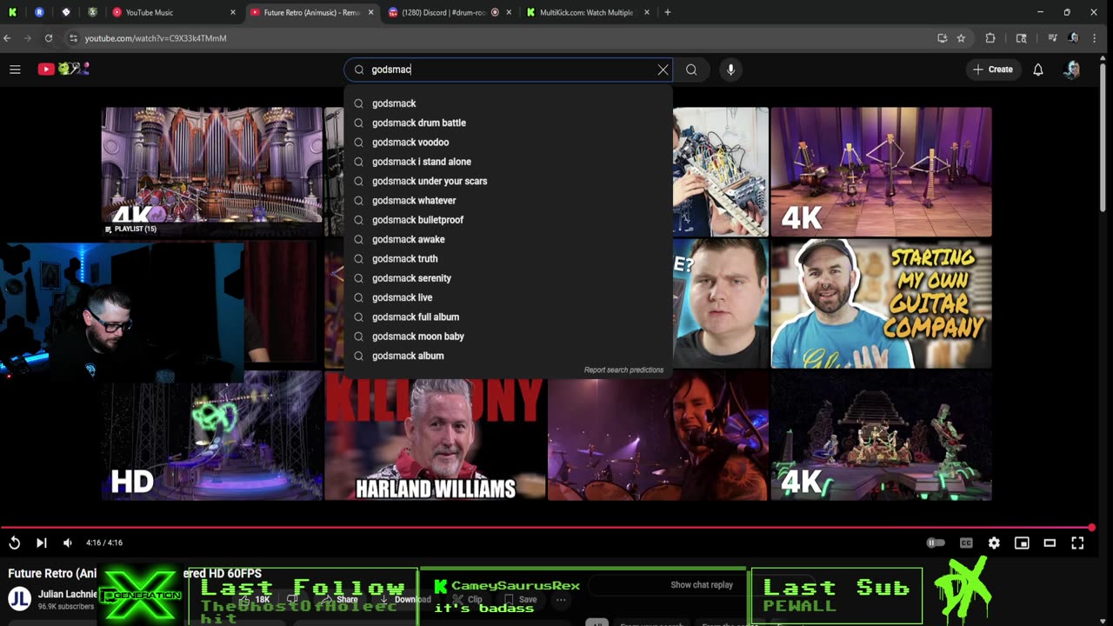Open a new browser tab

[x=668, y=12]
